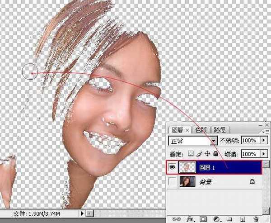Expand the 不透明 opacity slider arrow

264,141
